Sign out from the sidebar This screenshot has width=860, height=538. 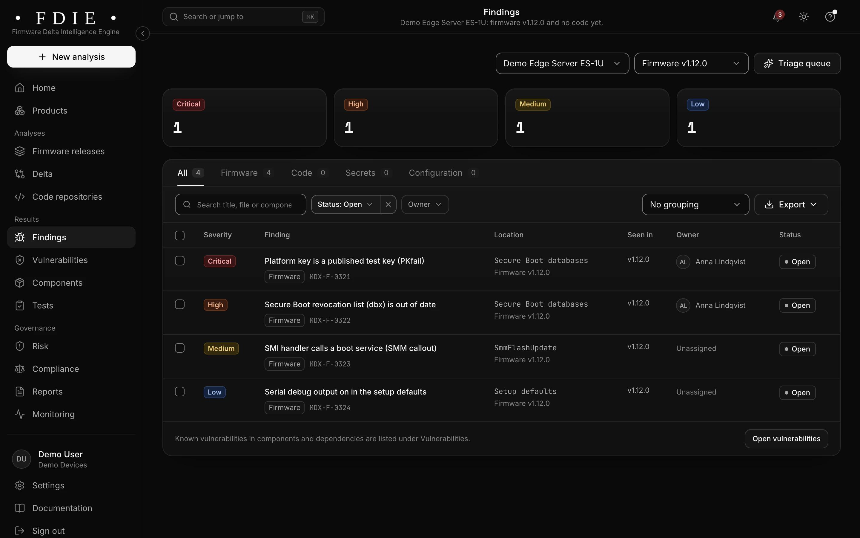pos(71,531)
